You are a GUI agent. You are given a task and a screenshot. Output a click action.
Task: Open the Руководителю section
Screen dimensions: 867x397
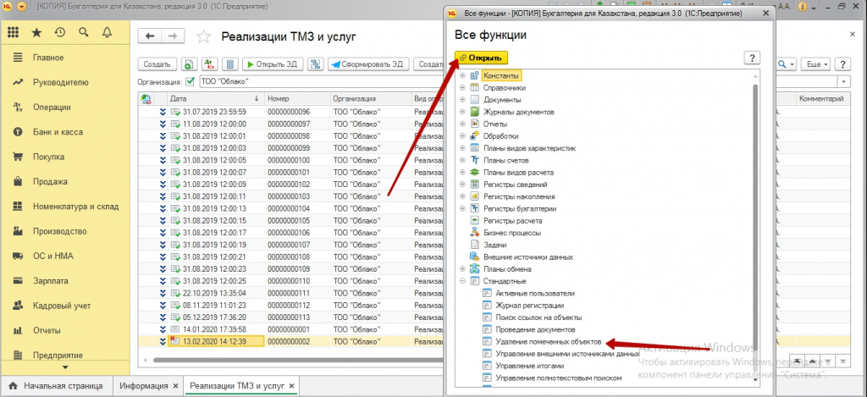click(x=65, y=82)
